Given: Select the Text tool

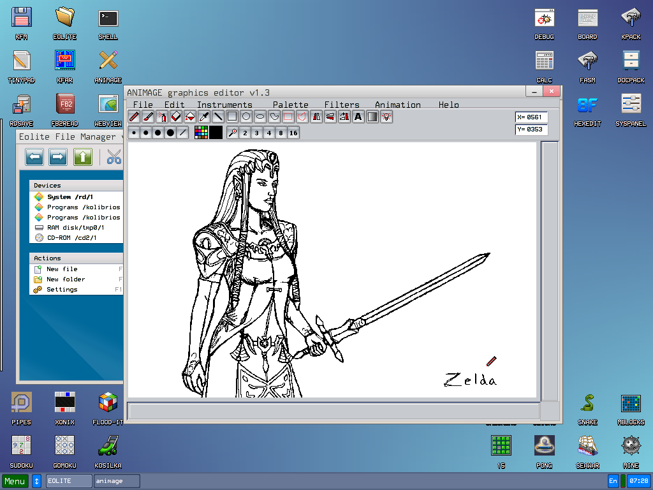Looking at the screenshot, I should (357, 116).
